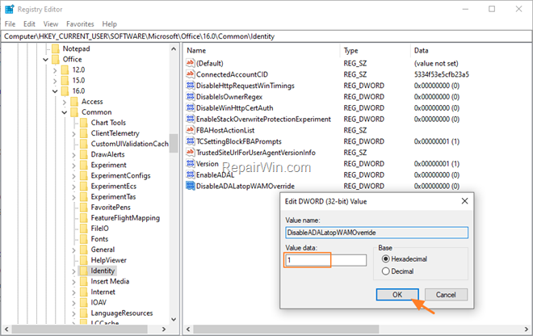
Task: Click the EnableStackOverwriteProtectionExperiment DWORD icon
Action: click(x=190, y=119)
